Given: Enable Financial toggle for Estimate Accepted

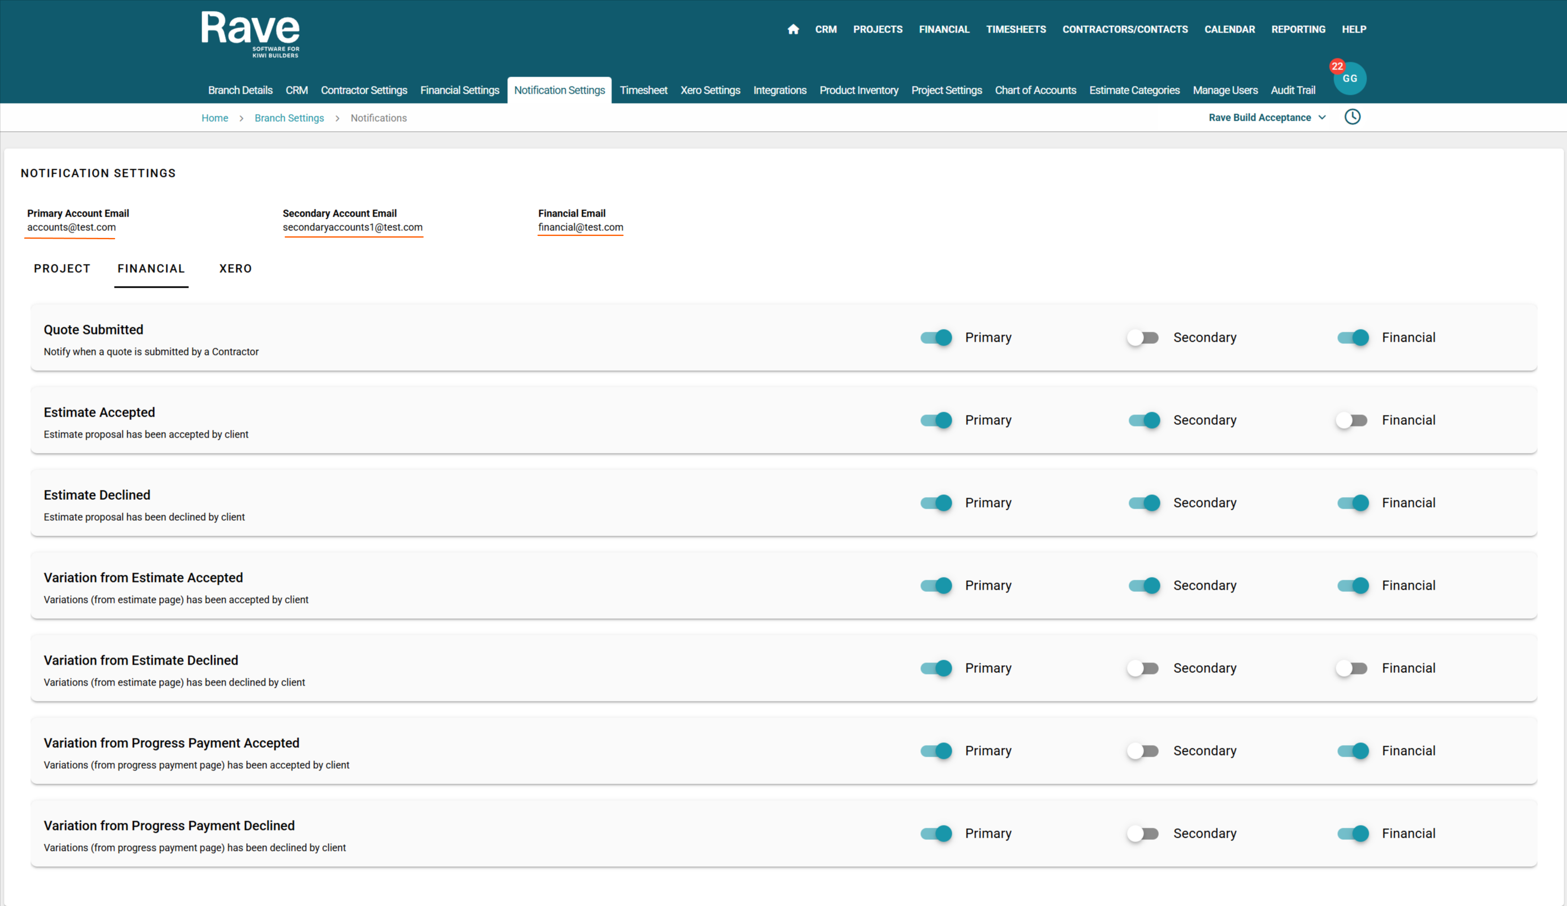Looking at the screenshot, I should pos(1352,420).
